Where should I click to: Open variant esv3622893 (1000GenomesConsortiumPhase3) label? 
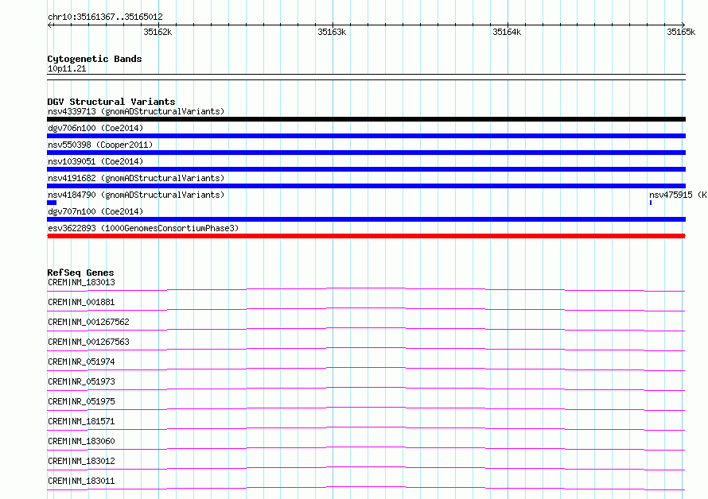point(143,228)
